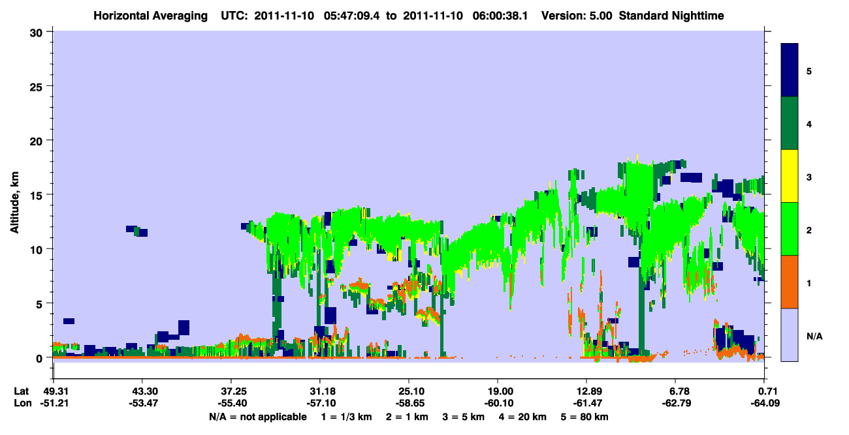Click longitude value -58.65

click(409, 404)
